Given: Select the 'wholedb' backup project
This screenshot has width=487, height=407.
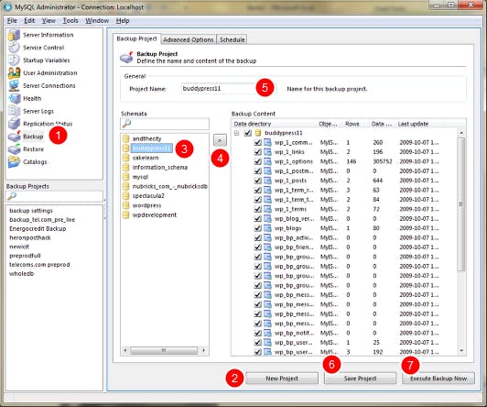Looking at the screenshot, I should tap(21, 273).
